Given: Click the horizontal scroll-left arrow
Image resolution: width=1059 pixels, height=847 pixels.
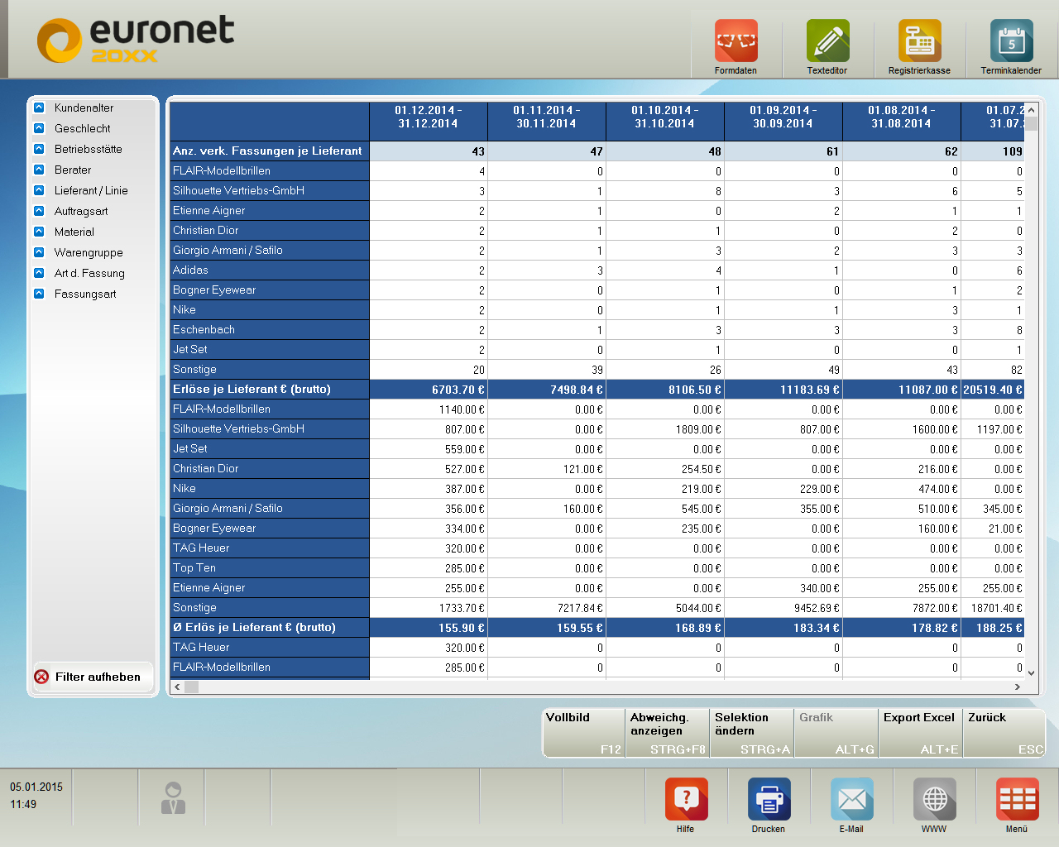Looking at the screenshot, I should (x=177, y=687).
